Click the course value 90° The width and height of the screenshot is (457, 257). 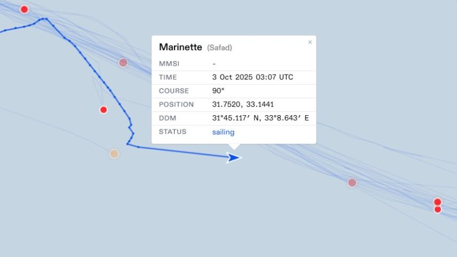[218, 91]
